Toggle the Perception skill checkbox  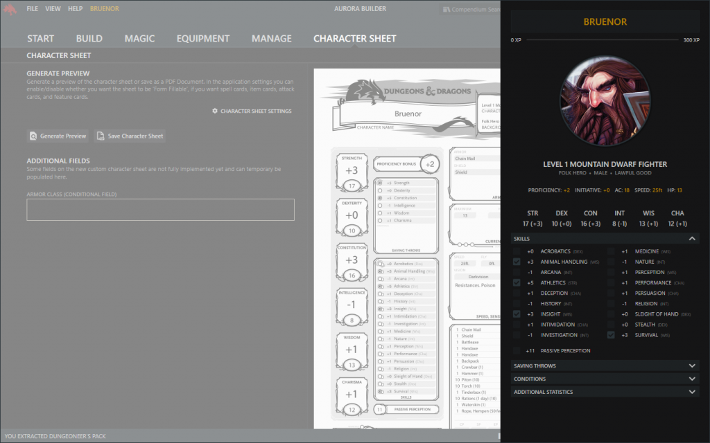(611, 272)
